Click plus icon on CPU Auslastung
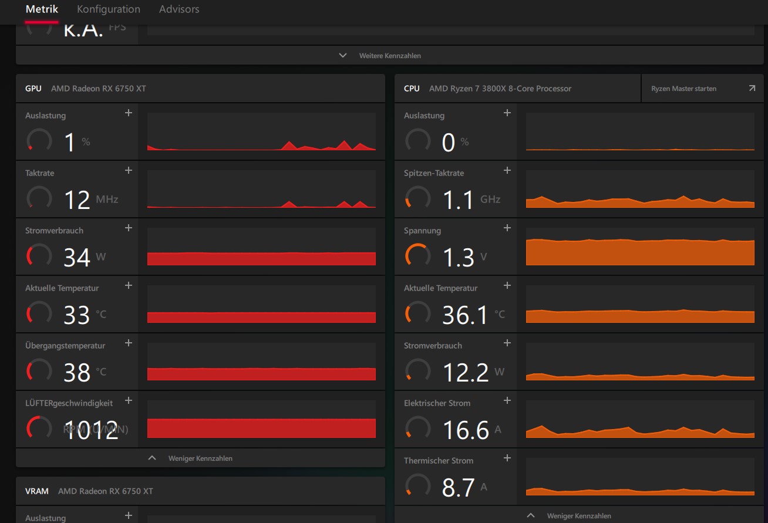This screenshot has height=523, width=768. coord(507,113)
